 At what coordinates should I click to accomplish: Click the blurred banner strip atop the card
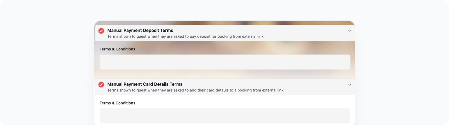pos(224,23)
